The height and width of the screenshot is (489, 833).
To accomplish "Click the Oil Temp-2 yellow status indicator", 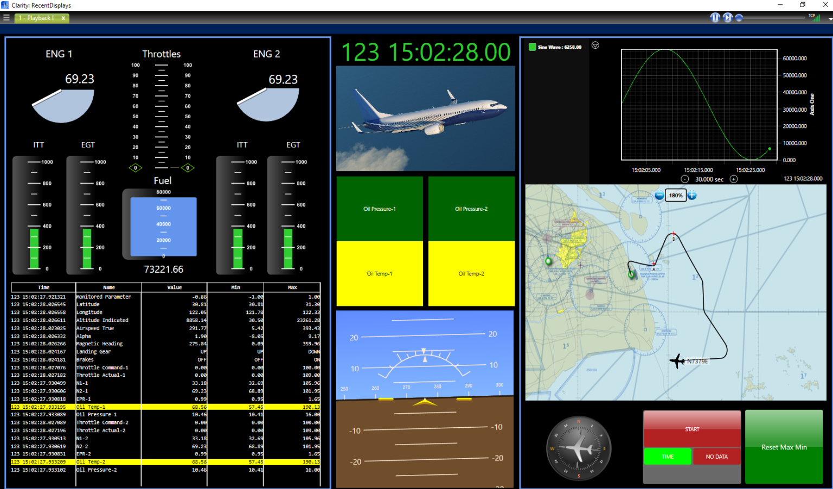I will [x=471, y=274].
